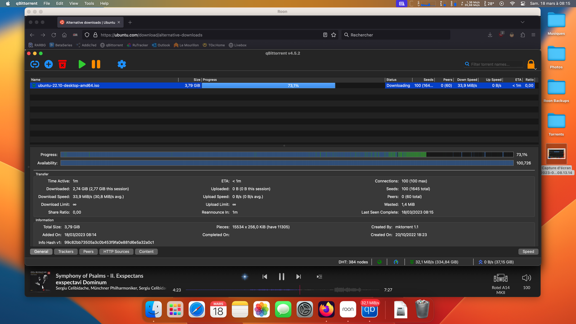The image size is (576, 324).
Task: Open Firefox downloads arrow icon
Action: [490, 35]
